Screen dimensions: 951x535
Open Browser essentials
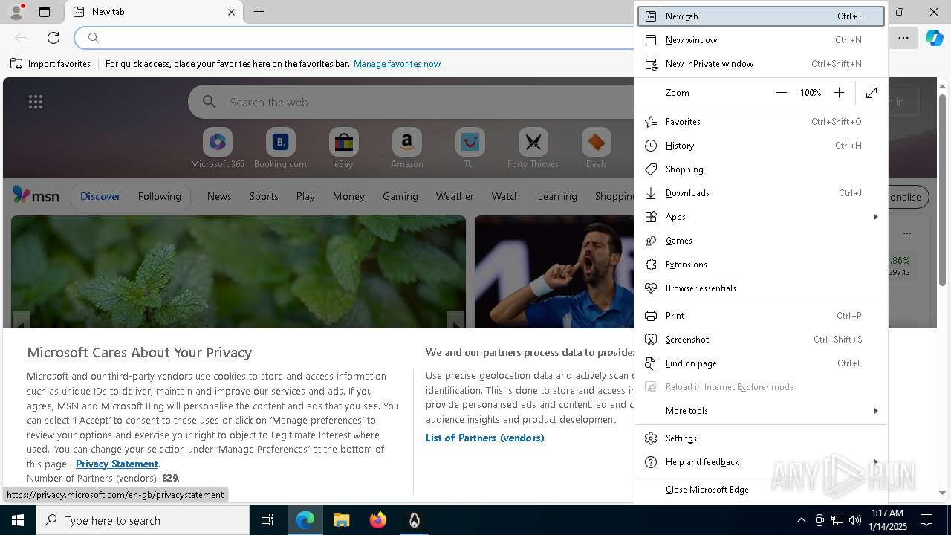[x=762, y=288]
